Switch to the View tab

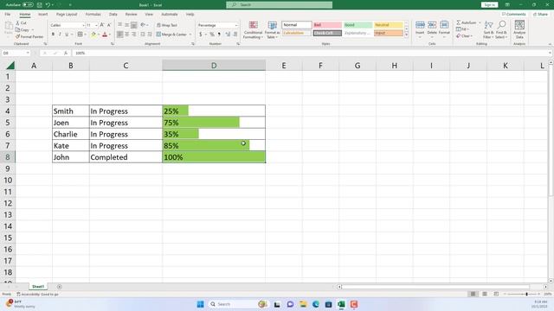click(149, 14)
